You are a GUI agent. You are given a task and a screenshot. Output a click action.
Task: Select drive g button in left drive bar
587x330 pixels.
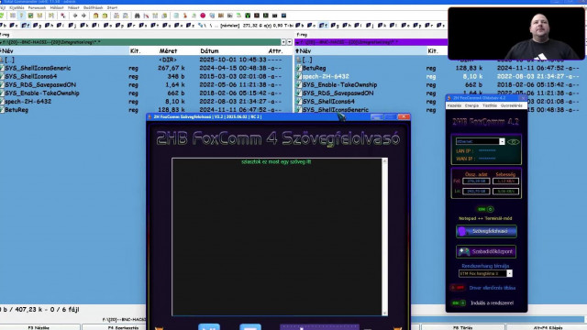point(37,26)
